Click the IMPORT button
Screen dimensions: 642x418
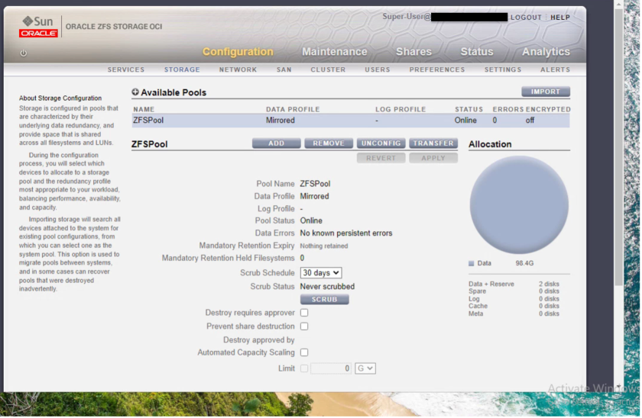(546, 92)
